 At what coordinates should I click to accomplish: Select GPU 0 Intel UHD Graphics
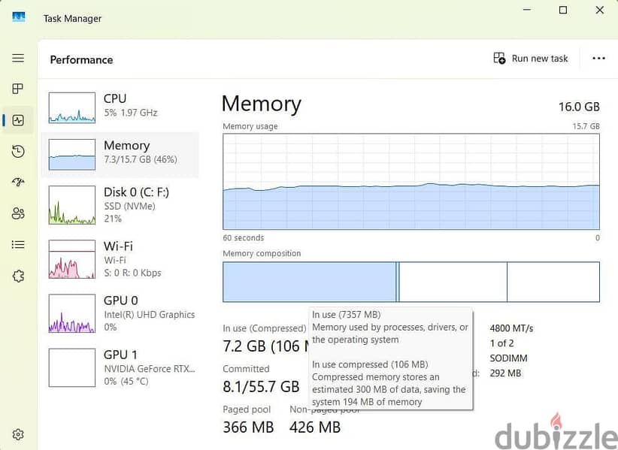[120, 313]
